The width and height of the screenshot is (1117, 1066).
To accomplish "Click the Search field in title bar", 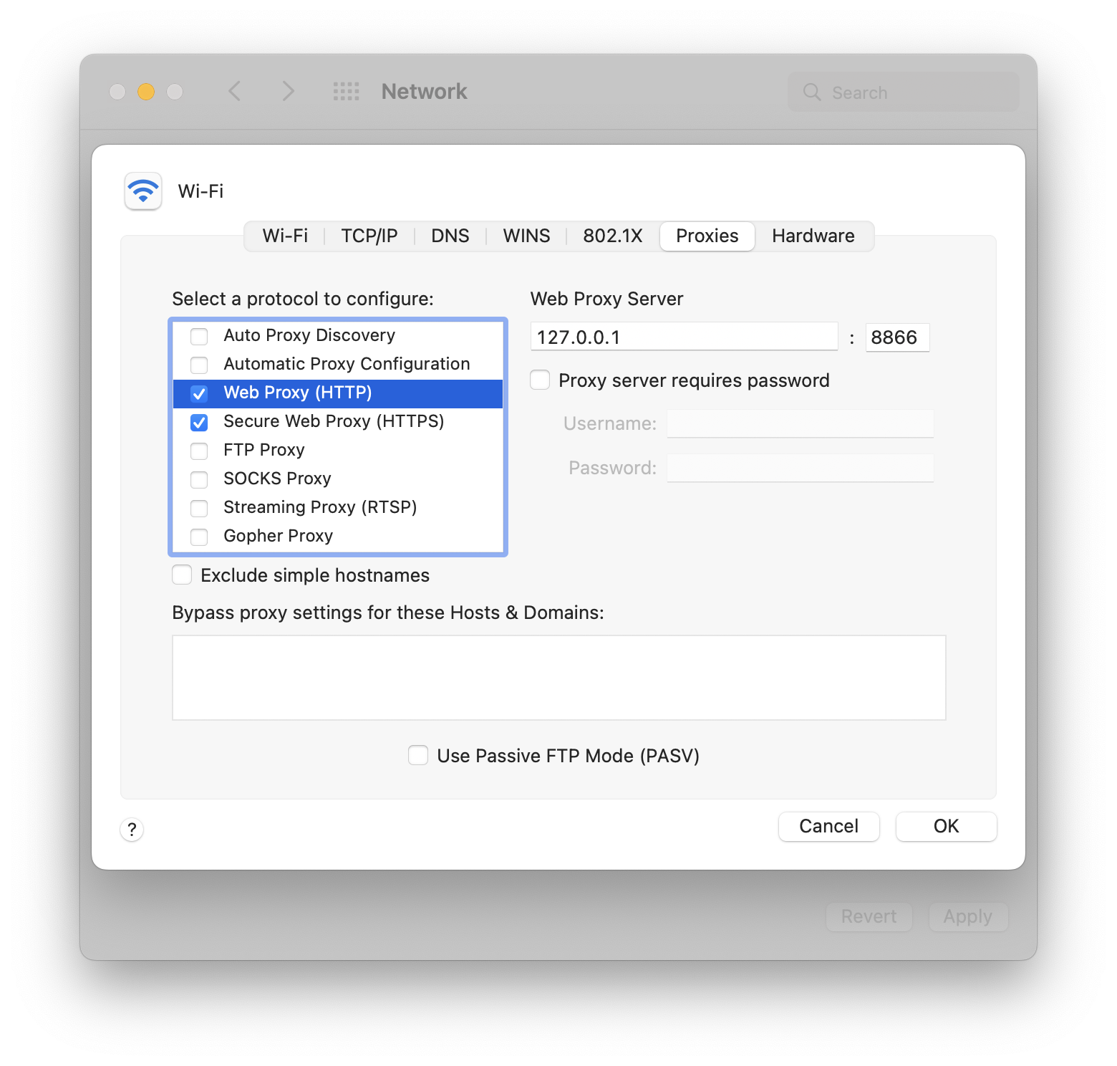I will point(904,92).
